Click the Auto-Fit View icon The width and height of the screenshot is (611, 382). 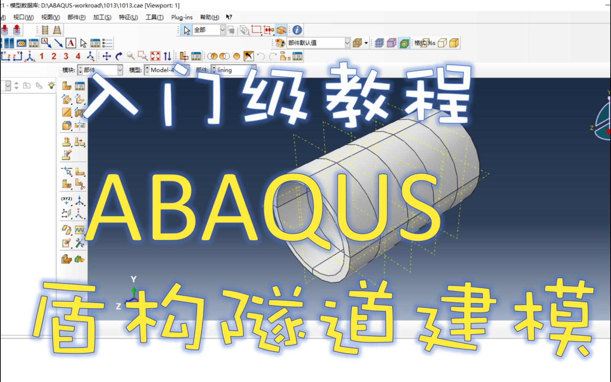[155, 56]
